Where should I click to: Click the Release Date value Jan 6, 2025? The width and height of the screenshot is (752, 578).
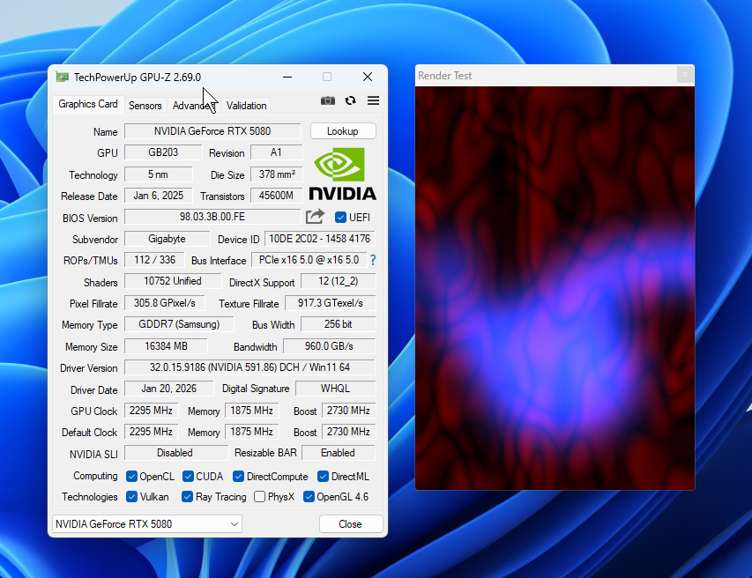[x=159, y=196]
